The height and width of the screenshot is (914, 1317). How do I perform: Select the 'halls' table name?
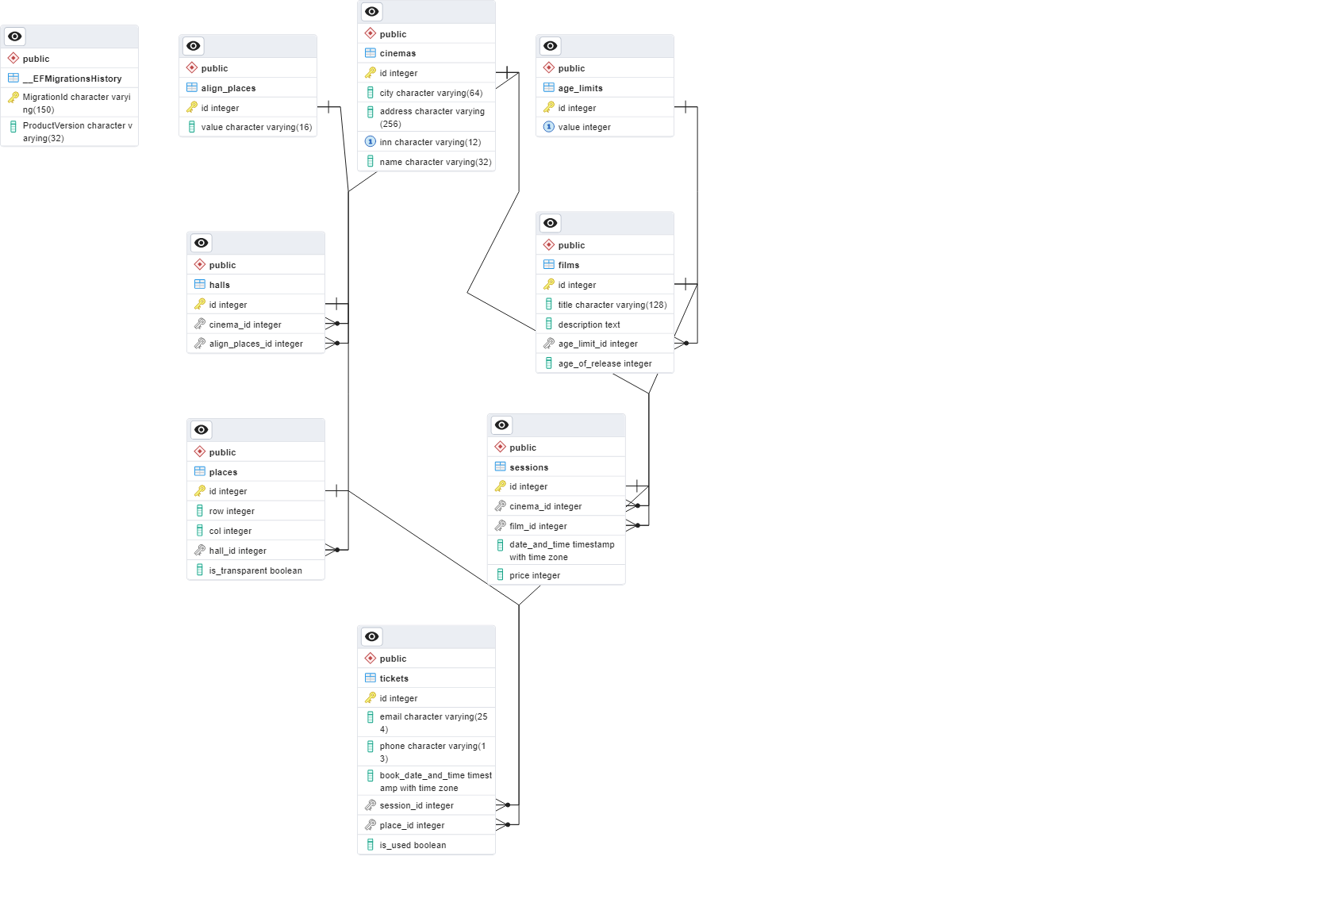click(220, 285)
